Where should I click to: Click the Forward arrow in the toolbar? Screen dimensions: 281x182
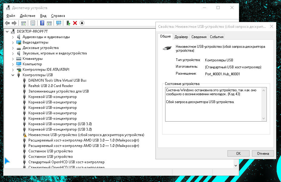point(14,23)
